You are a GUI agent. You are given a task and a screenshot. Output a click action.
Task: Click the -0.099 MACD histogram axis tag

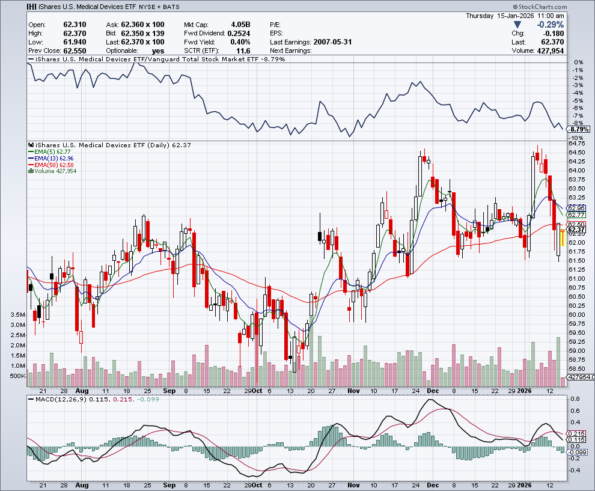pyautogui.click(x=577, y=453)
